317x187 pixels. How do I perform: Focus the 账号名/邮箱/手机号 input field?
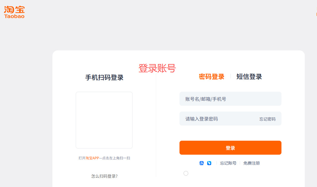tap(230, 99)
